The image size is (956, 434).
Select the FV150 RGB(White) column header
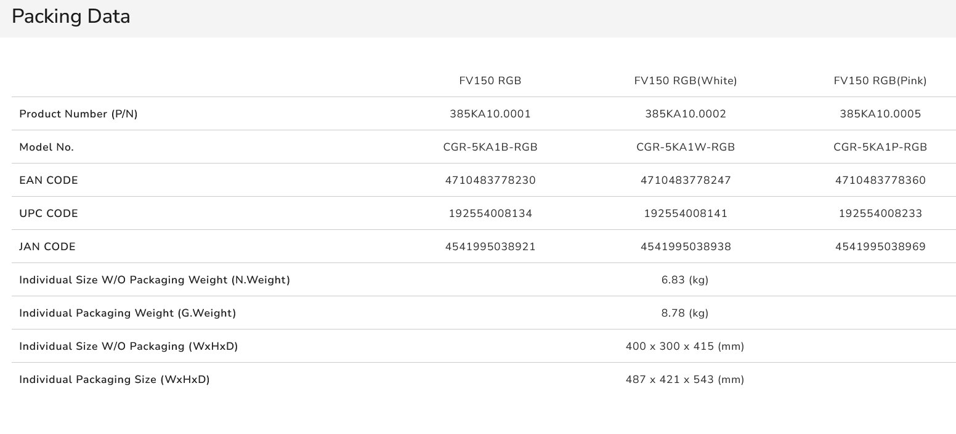(685, 81)
